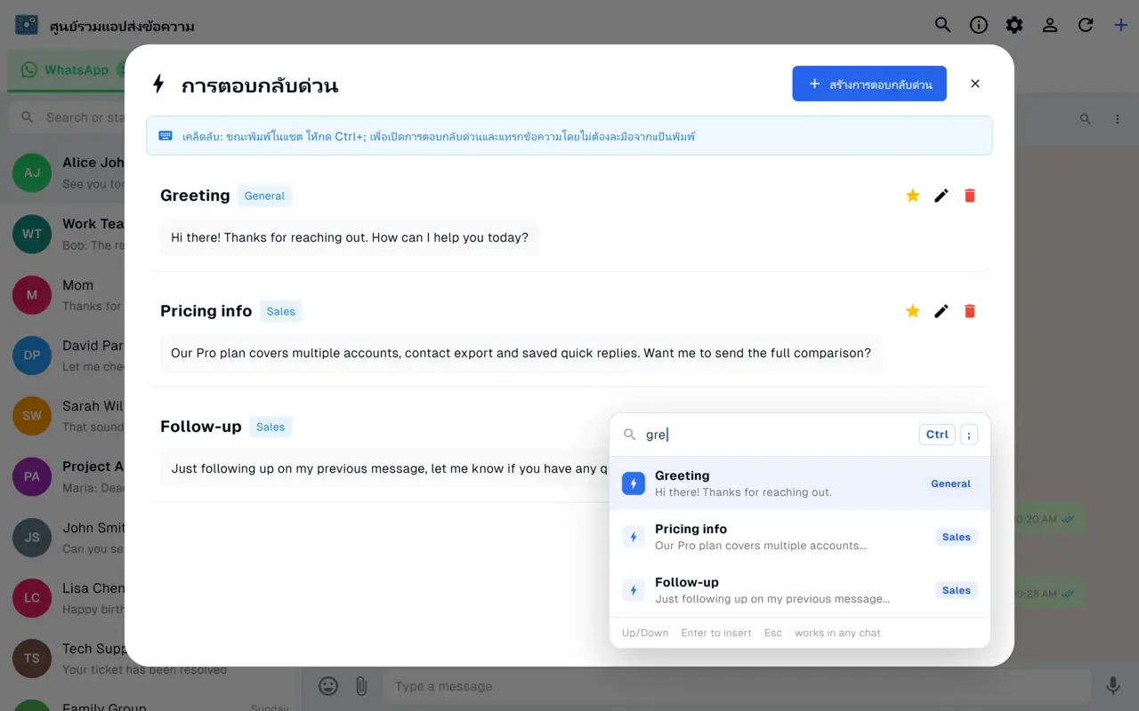Viewport: 1139px width, 711px height.
Task: Delete the Greeting quick reply
Action: click(970, 196)
